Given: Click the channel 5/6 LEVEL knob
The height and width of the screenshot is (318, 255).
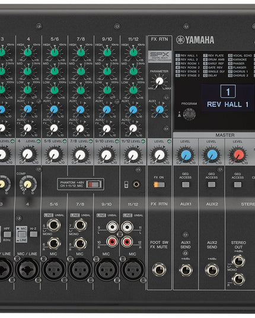Looking at the screenshot, I should [x=54, y=155].
